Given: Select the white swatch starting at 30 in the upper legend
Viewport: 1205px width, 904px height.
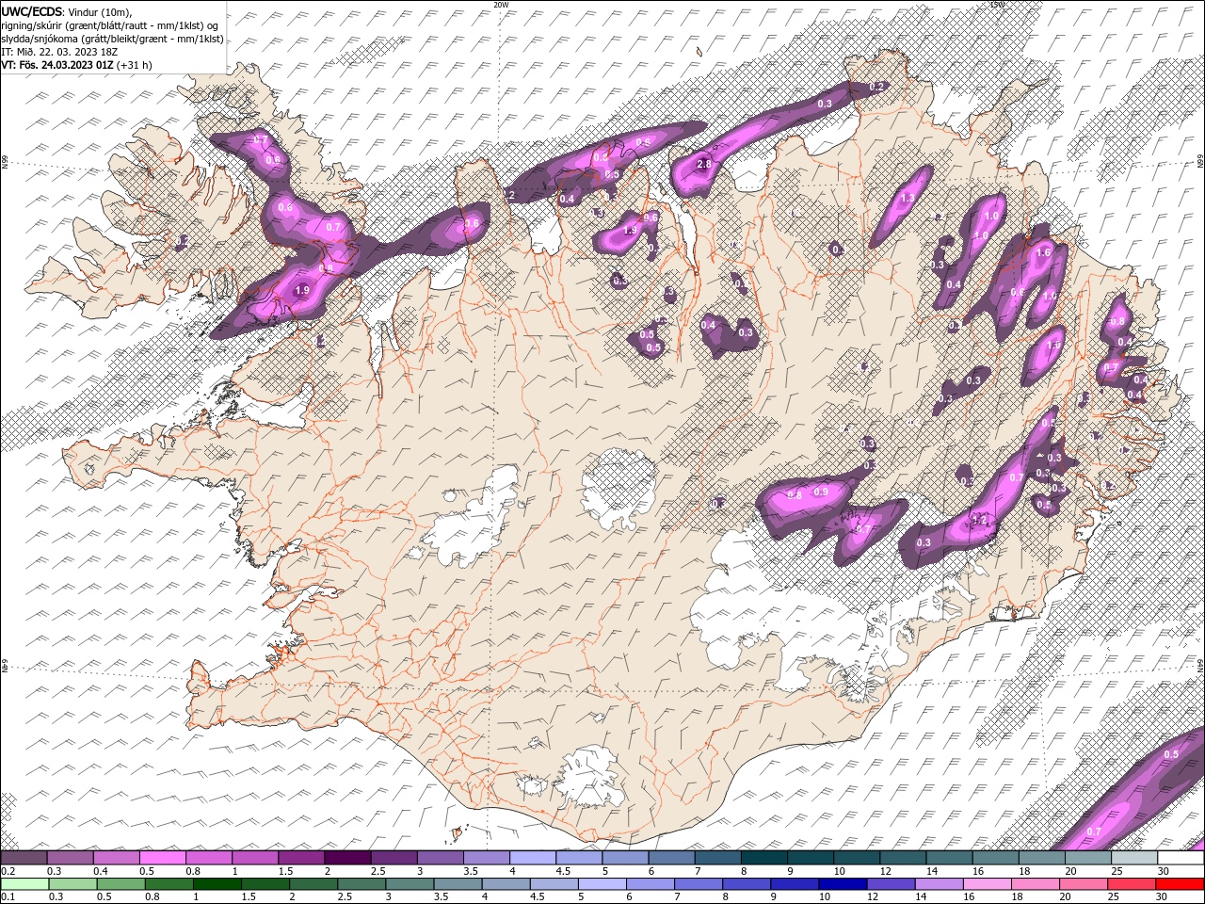Looking at the screenshot, I should [1181, 858].
